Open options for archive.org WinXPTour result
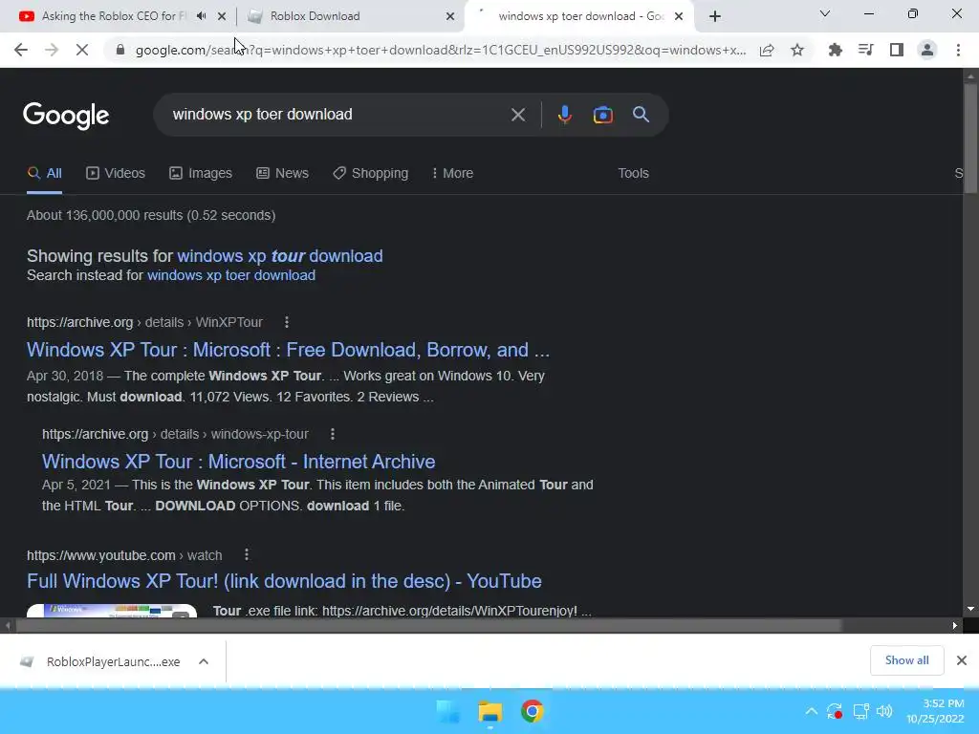The height and width of the screenshot is (734, 979). (x=287, y=322)
